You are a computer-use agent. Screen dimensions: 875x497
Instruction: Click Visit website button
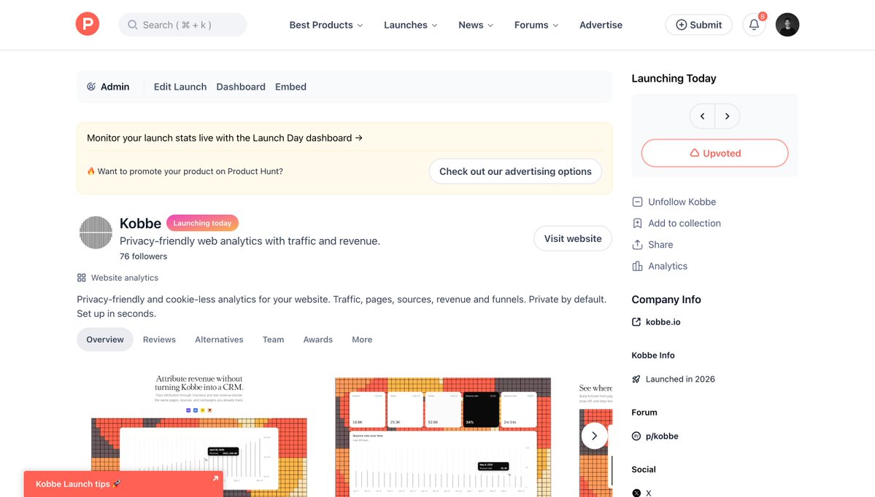[x=573, y=238]
